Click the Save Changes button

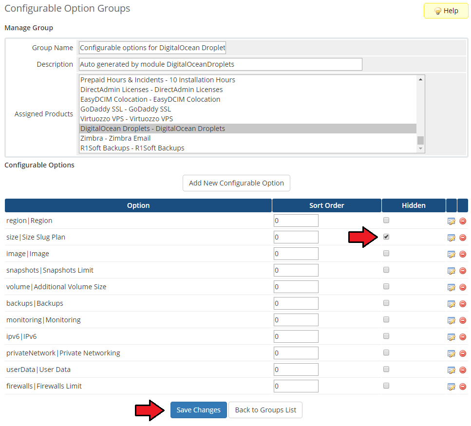point(199,410)
